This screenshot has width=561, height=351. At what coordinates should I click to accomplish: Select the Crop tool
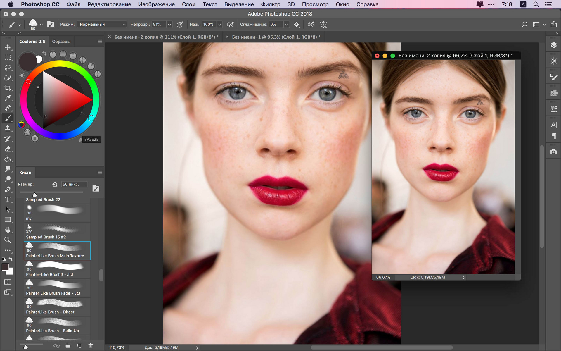pos(8,88)
